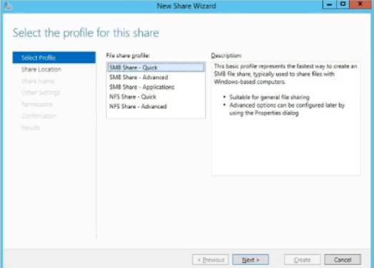Close the wizard with the X button
Screen dimensions: 374x268
pos(360,4)
